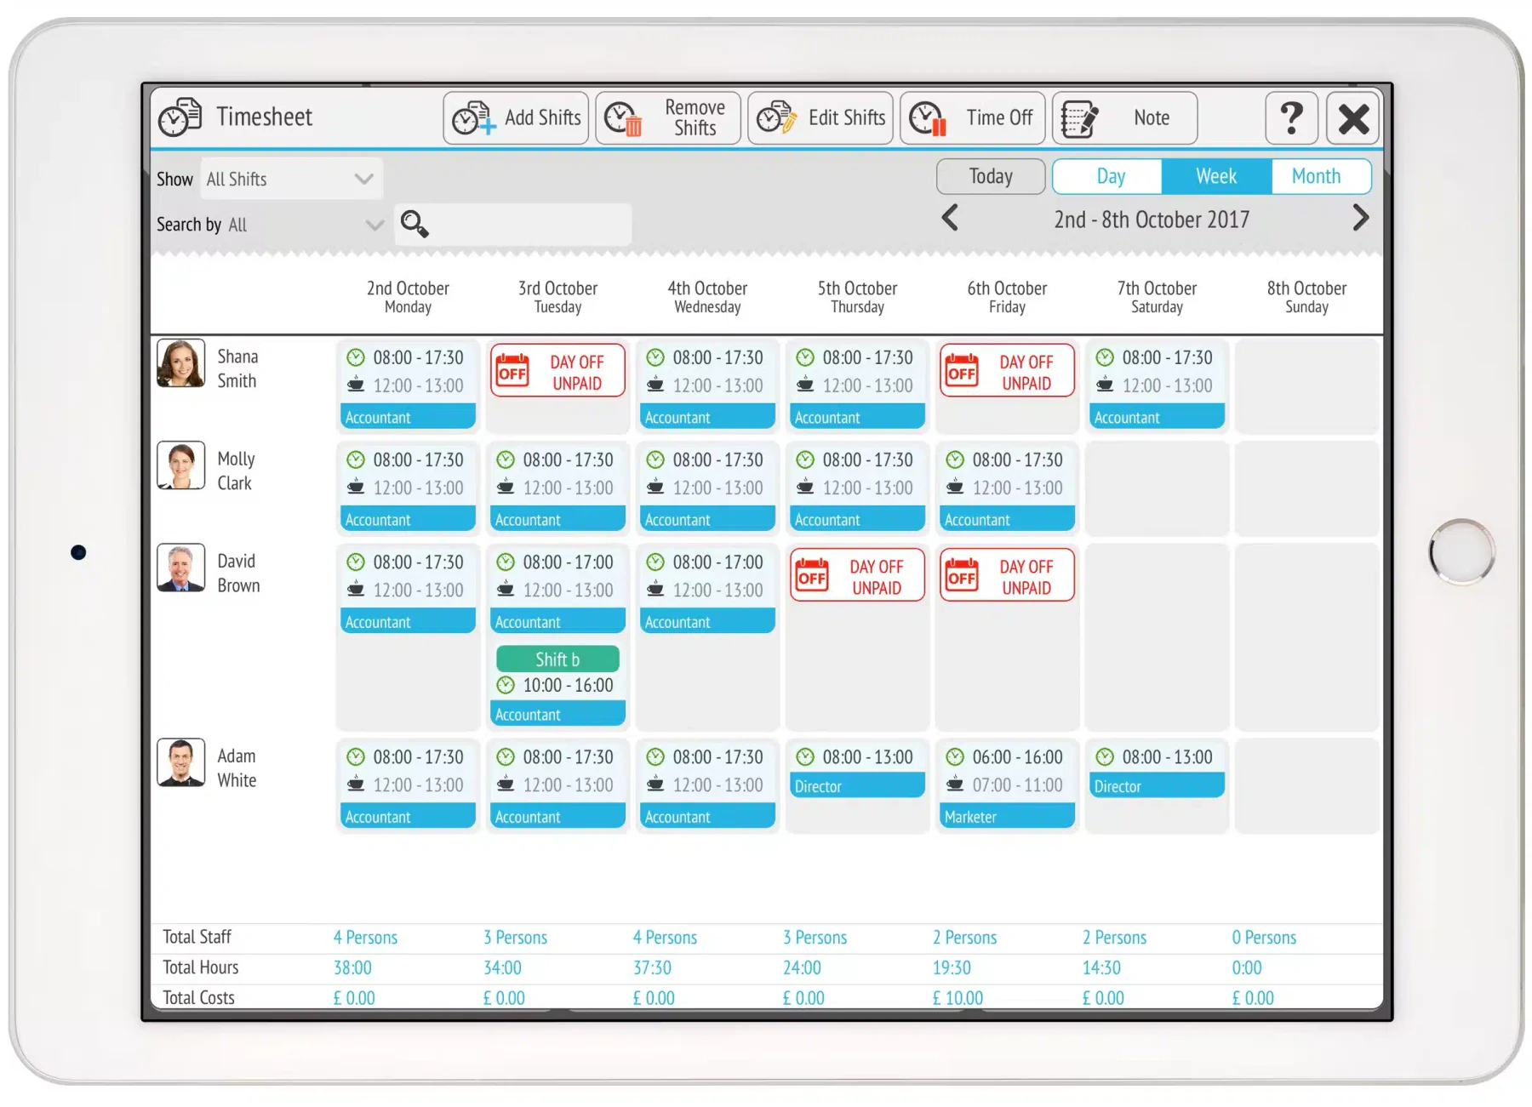1532x1107 pixels.
Task: Select the Edit Shifts pencil icon
Action: coord(776,118)
